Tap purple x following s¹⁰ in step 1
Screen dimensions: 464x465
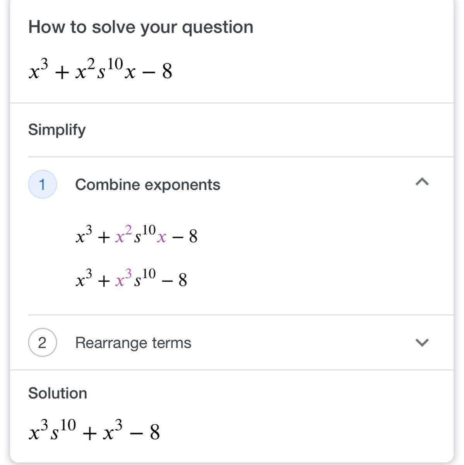[161, 237]
